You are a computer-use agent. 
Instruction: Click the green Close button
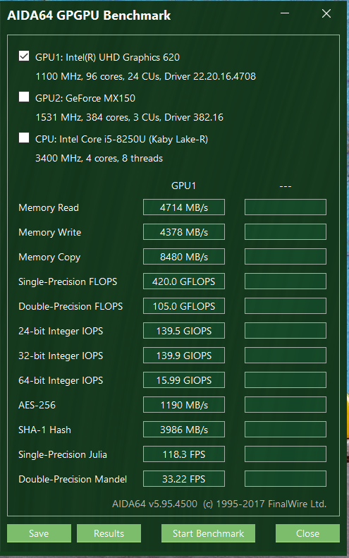coord(307,533)
